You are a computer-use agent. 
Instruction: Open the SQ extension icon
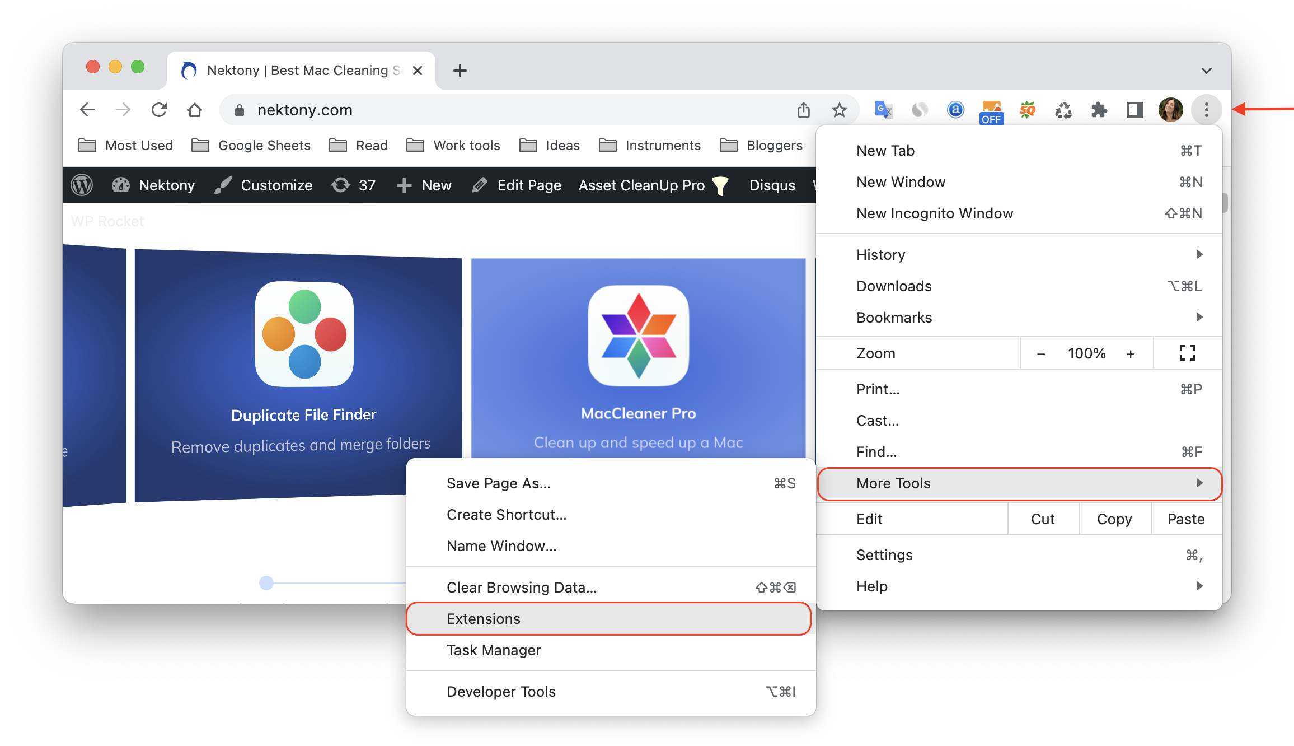pos(1028,110)
